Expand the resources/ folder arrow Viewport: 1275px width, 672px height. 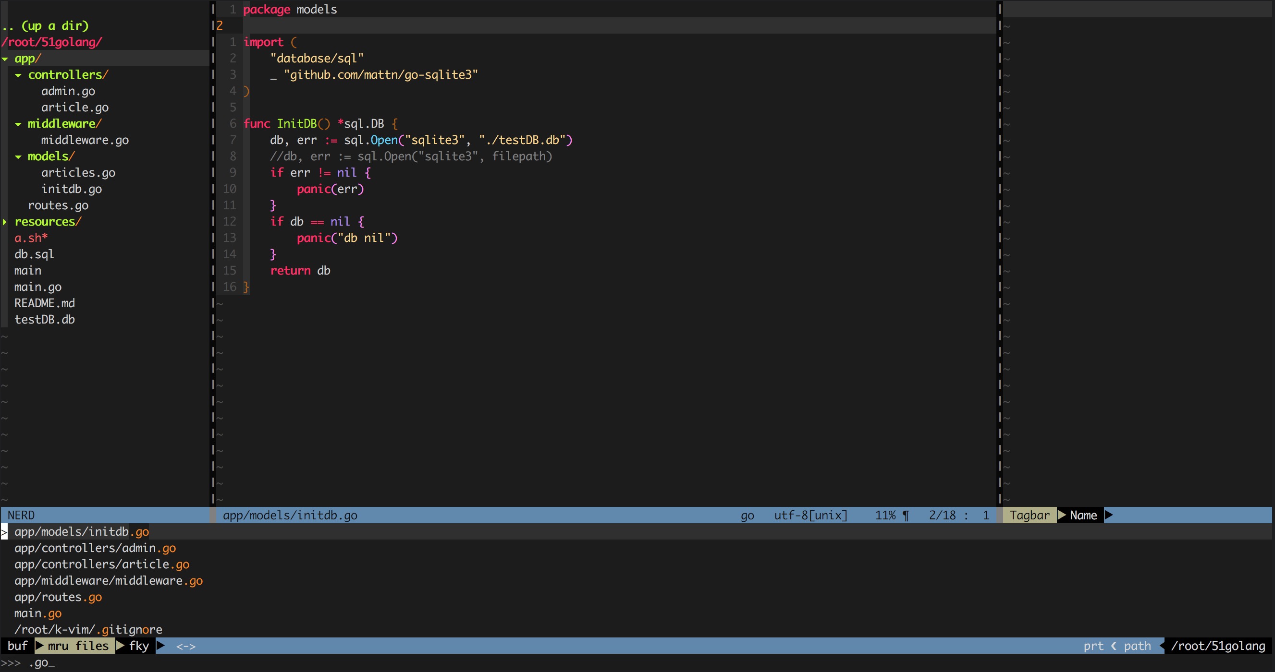[x=5, y=222]
